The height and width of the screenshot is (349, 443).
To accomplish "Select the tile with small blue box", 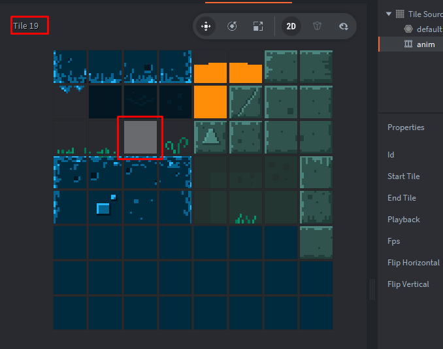I will click(105, 207).
